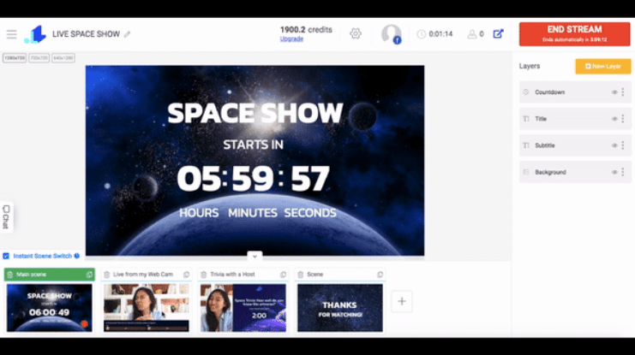Select Live from my Web Cam tab
The width and height of the screenshot is (635, 355).
pyautogui.click(x=147, y=275)
